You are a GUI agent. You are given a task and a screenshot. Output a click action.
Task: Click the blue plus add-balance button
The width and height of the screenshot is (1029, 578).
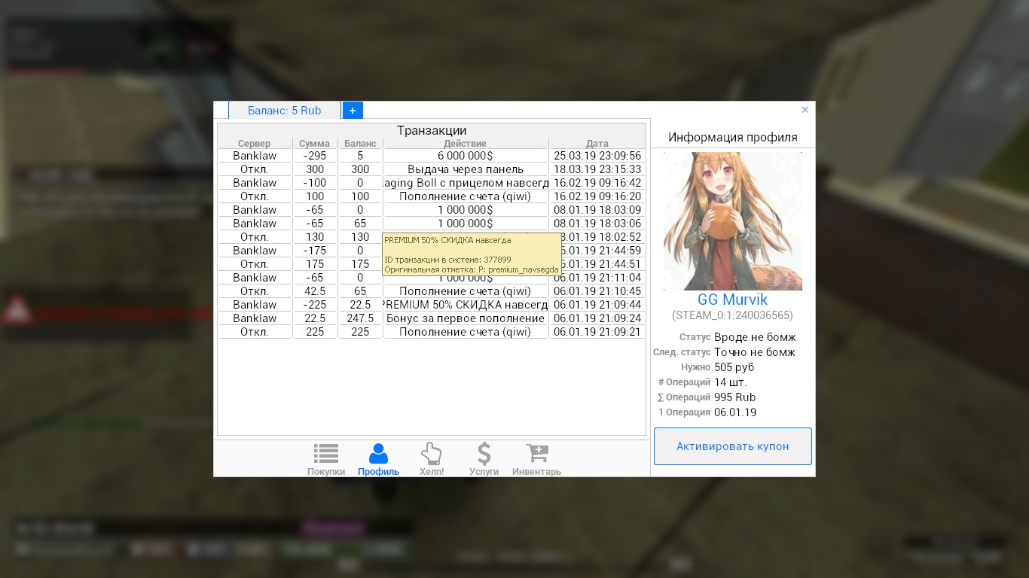point(353,111)
